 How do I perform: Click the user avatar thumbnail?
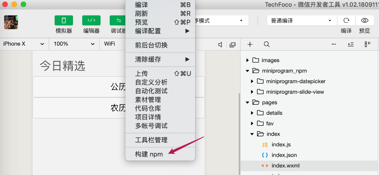(x=11, y=22)
